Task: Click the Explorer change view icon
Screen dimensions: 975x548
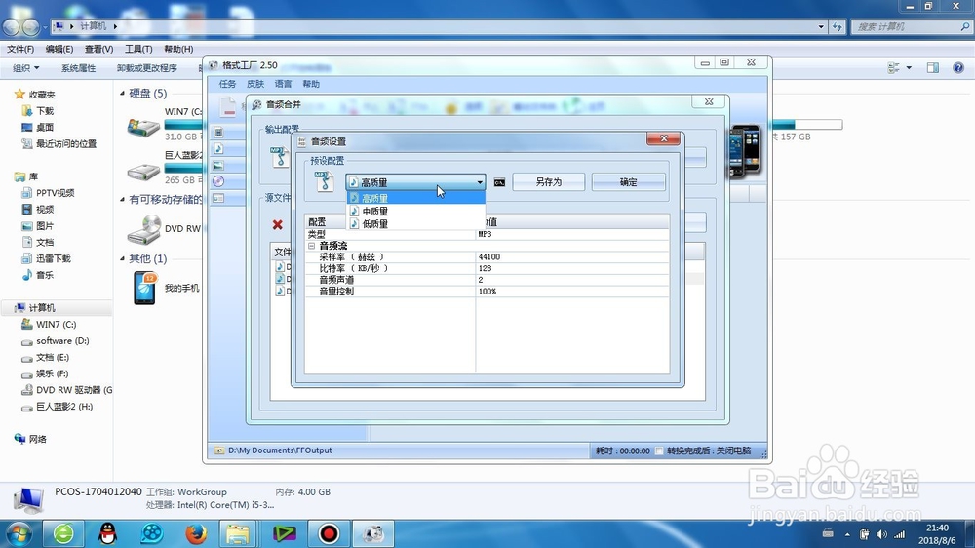Action: pyautogui.click(x=894, y=68)
